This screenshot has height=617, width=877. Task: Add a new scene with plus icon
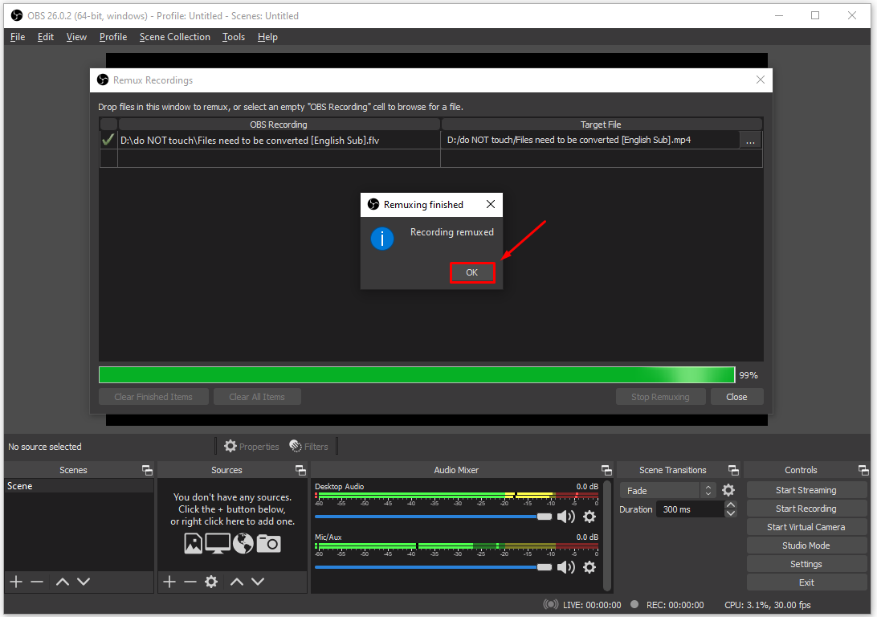pos(16,582)
